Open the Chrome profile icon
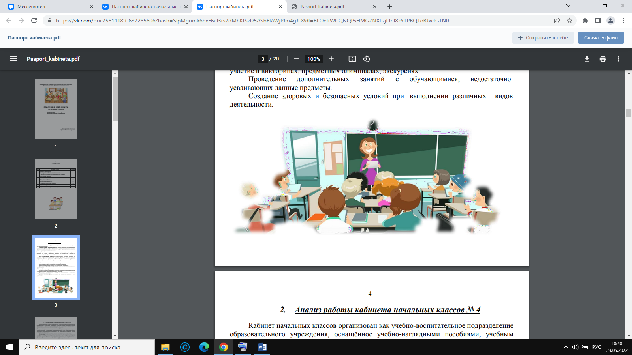 pos(611,21)
